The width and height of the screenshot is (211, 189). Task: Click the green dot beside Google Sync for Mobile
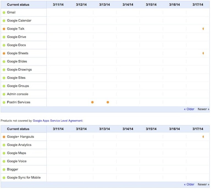[x=4, y=178]
